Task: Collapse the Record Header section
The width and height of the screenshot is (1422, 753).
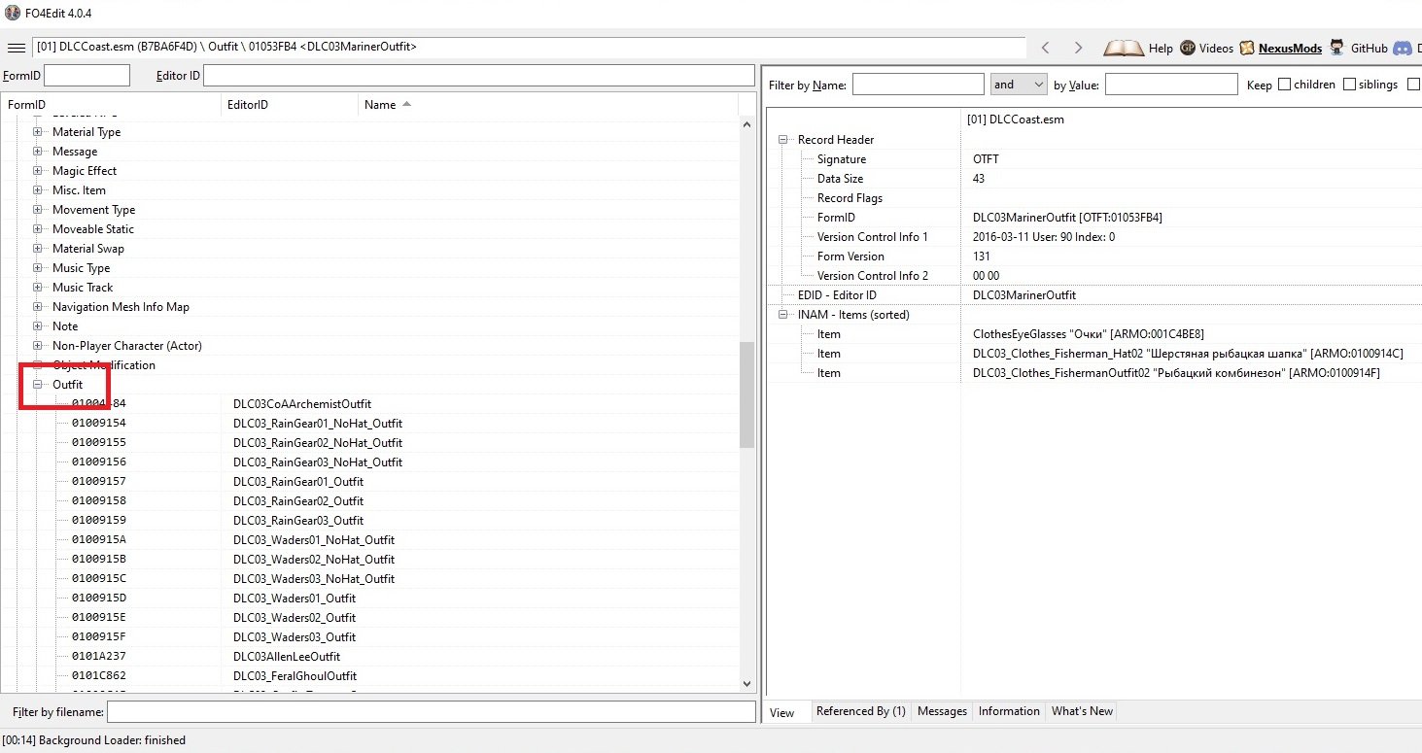Action: [x=783, y=140]
